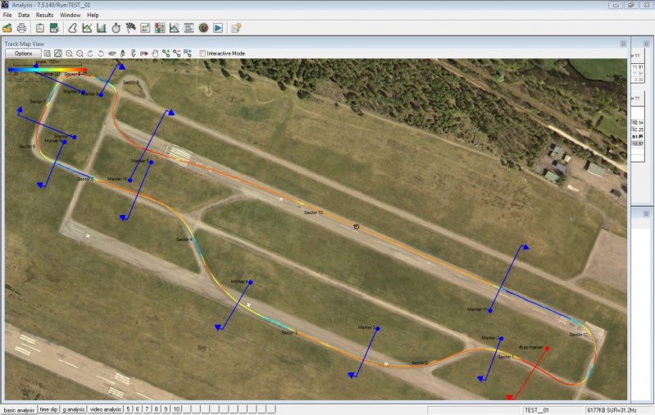Image resolution: width=655 pixels, height=415 pixels.
Task: Click the green spreadsheet export icon
Action: point(54,28)
